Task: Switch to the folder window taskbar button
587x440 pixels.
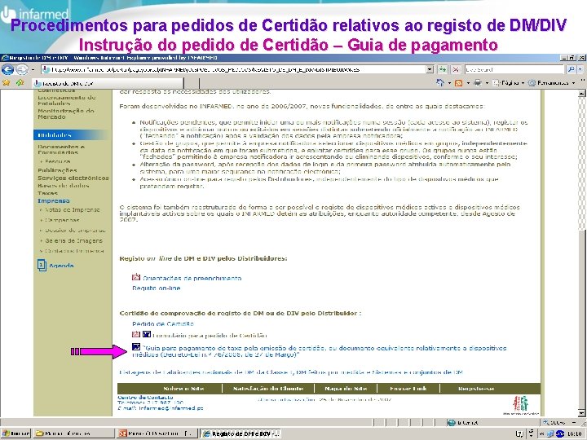Action: click(73, 433)
